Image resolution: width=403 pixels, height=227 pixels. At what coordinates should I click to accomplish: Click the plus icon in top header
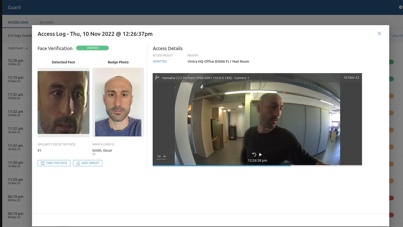pyautogui.click(x=400, y=7)
